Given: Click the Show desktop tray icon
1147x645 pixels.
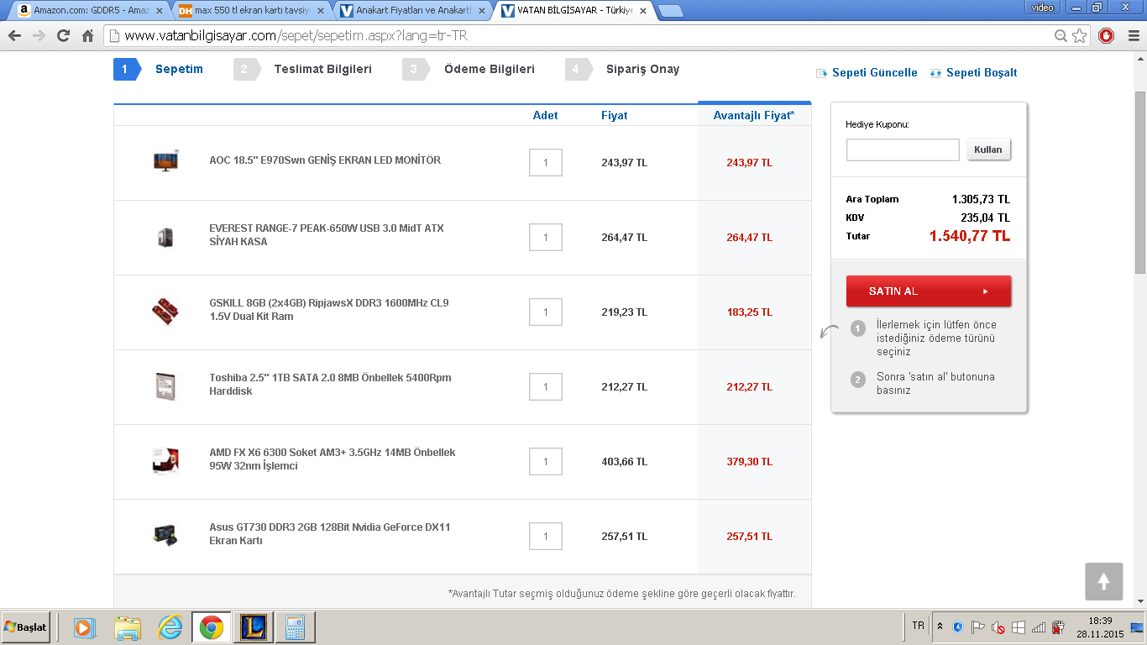Looking at the screenshot, I should [1138, 627].
